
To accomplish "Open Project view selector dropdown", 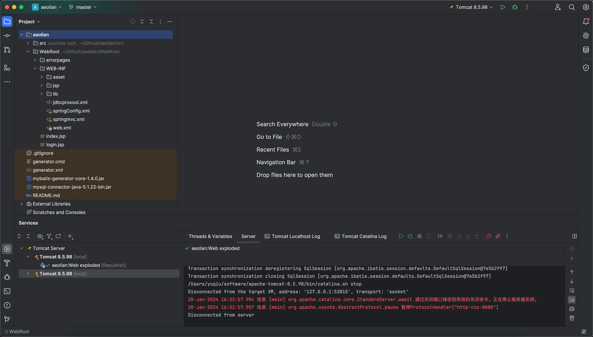I will (30, 22).
